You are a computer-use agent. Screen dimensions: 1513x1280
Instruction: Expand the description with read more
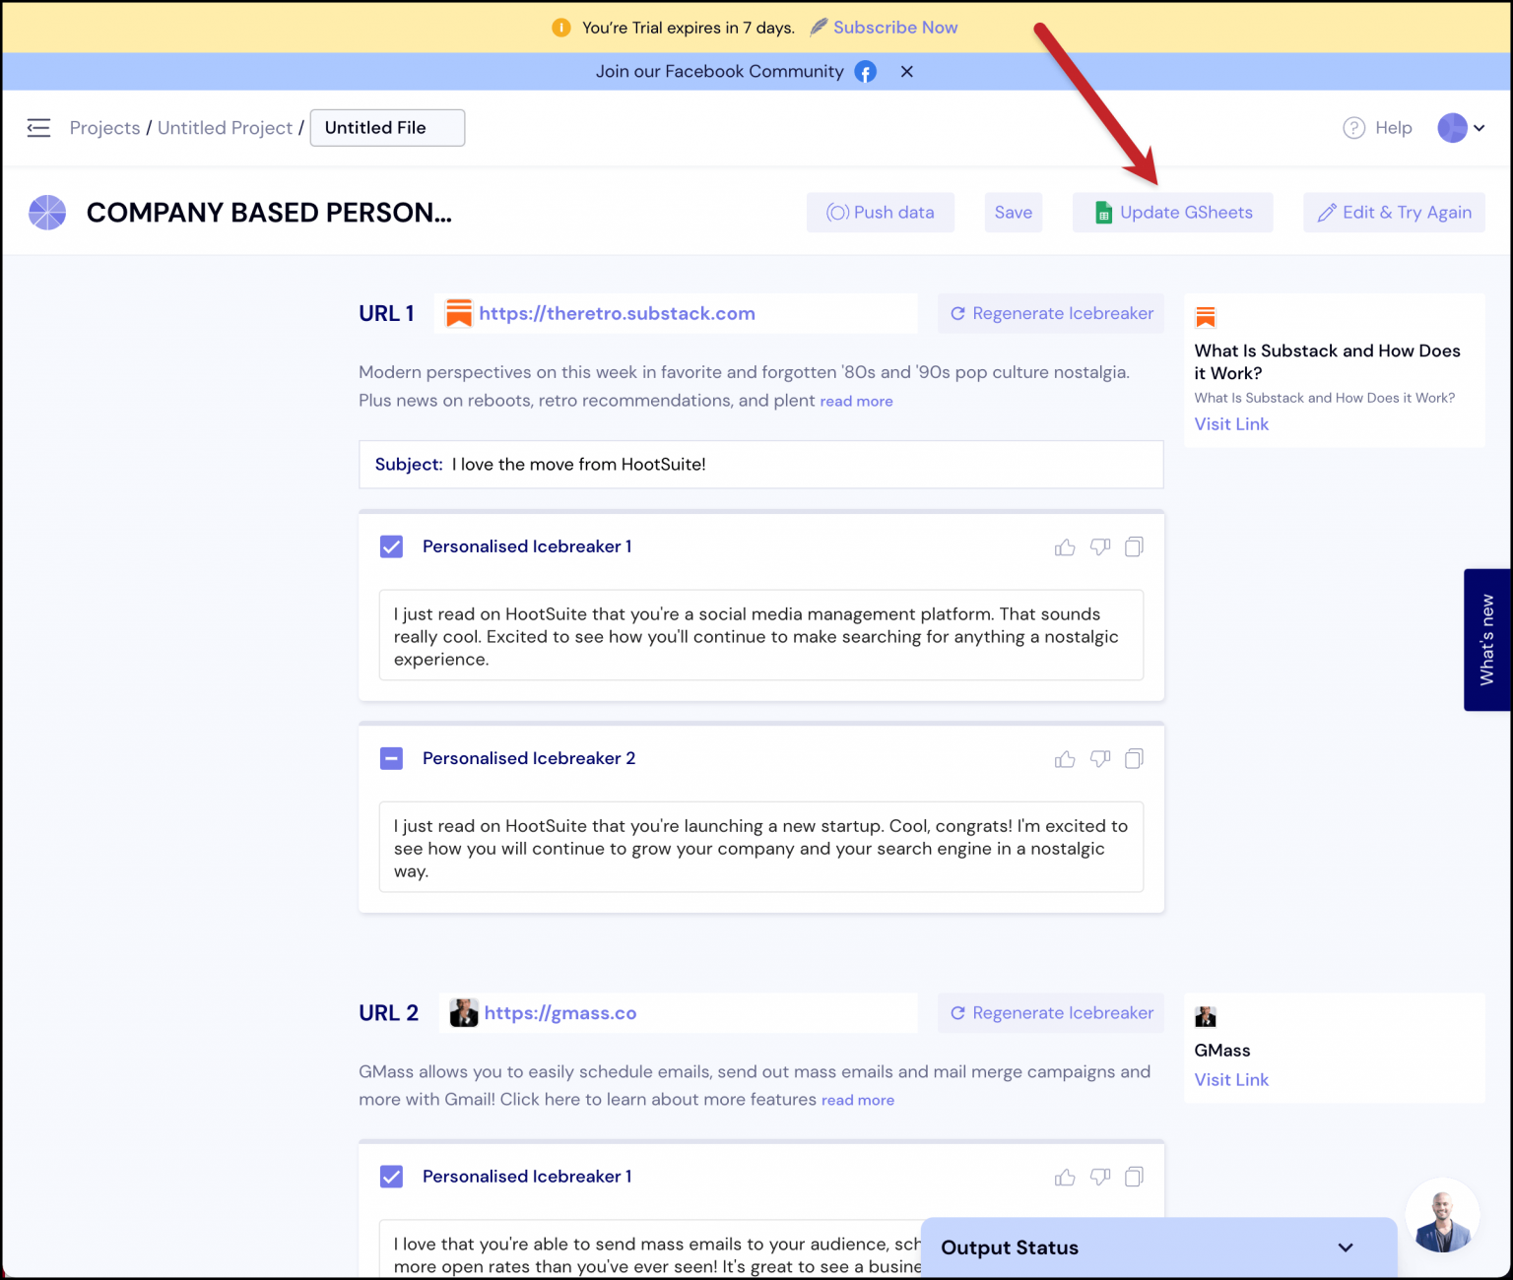(x=856, y=401)
